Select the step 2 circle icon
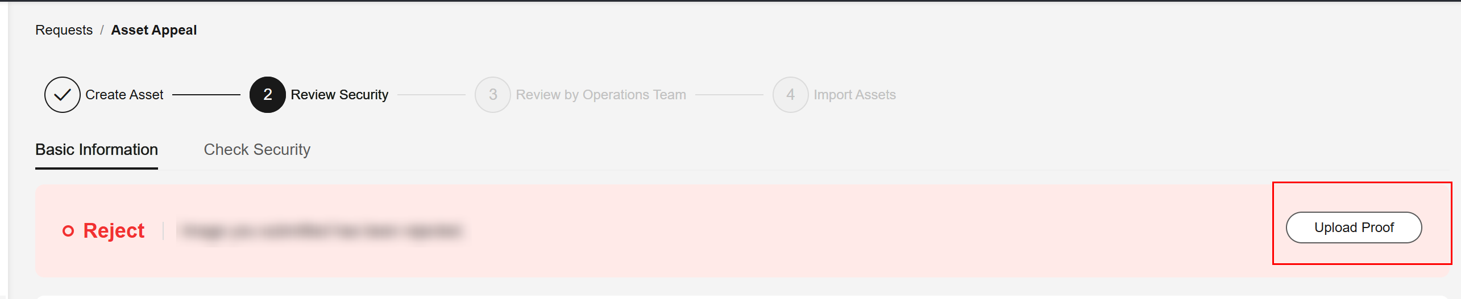 [x=268, y=95]
